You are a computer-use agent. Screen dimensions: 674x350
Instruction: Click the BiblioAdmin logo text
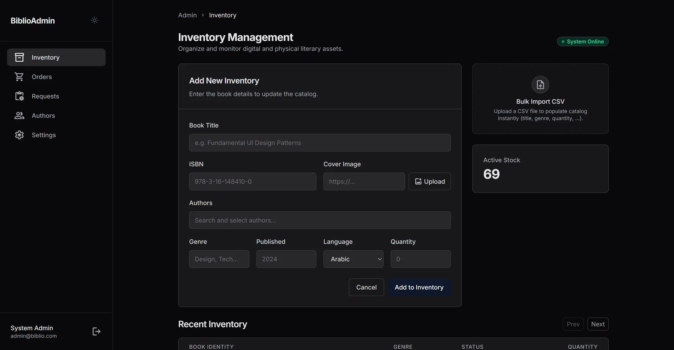(33, 21)
